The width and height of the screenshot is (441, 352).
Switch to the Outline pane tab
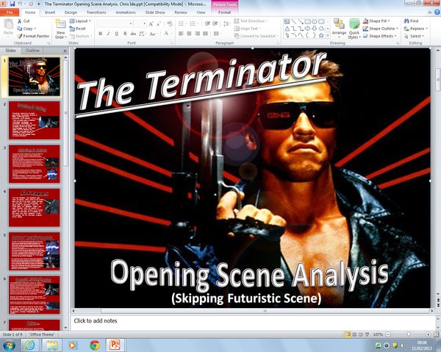pyautogui.click(x=32, y=51)
